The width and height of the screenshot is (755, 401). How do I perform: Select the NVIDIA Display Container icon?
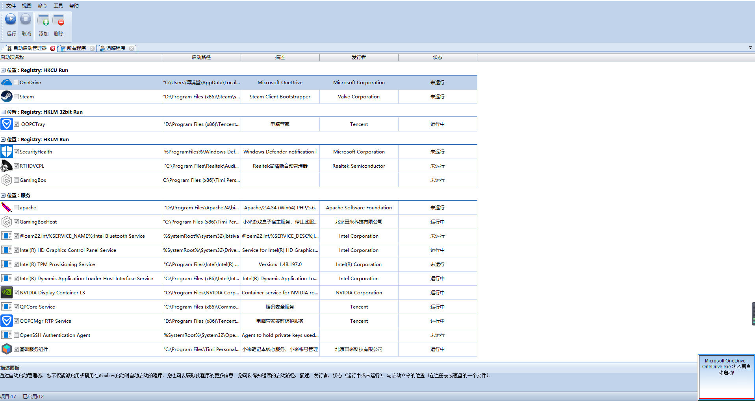7,292
